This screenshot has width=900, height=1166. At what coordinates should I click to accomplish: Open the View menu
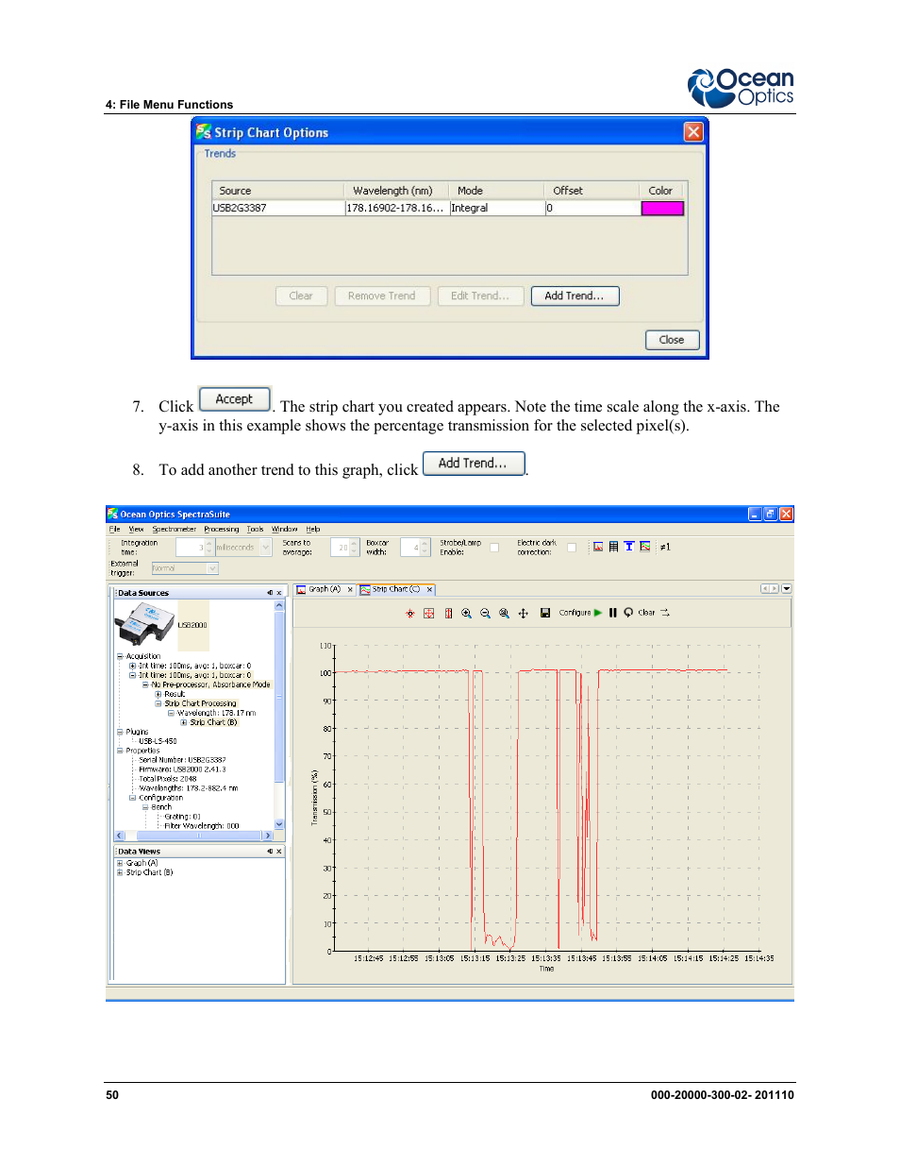[x=136, y=529]
